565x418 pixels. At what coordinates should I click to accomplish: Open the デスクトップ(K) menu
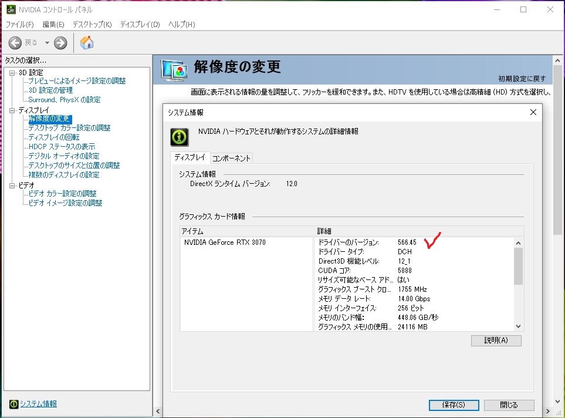(92, 25)
